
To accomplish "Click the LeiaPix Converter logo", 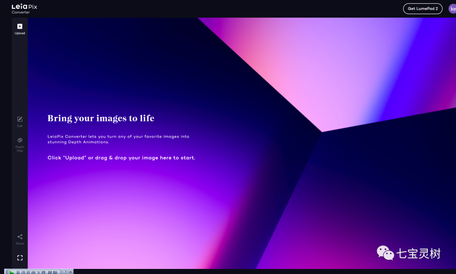I will [x=24, y=9].
